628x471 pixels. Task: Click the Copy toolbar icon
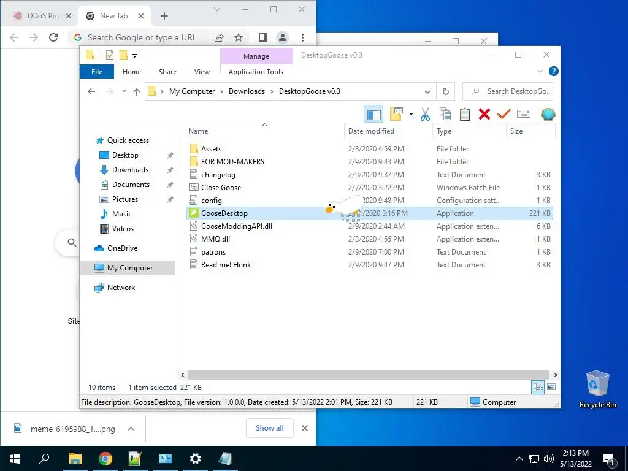(445, 115)
